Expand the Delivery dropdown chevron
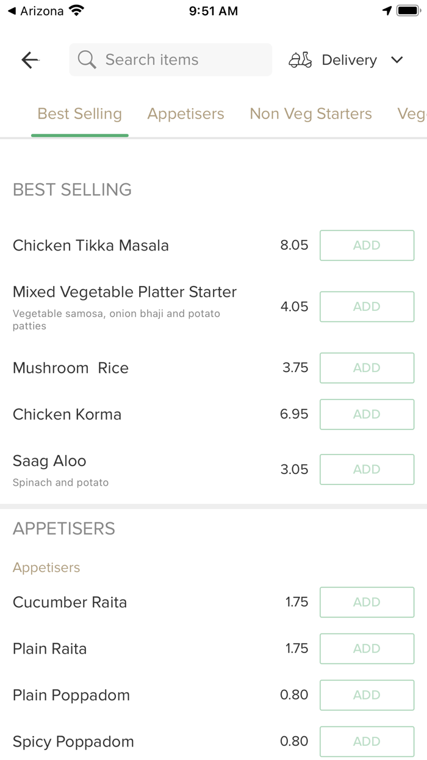The height and width of the screenshot is (760, 427). click(x=397, y=60)
